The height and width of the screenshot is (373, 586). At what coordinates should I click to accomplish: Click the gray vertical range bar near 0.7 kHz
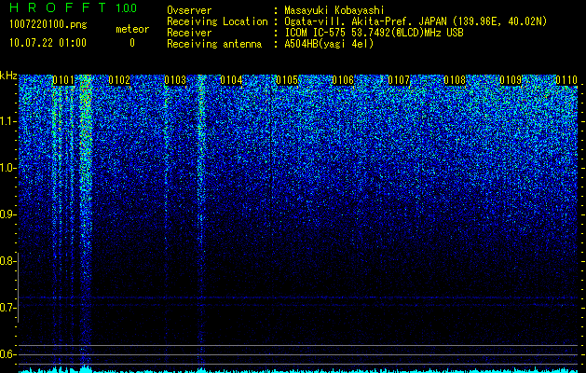click(x=18, y=287)
